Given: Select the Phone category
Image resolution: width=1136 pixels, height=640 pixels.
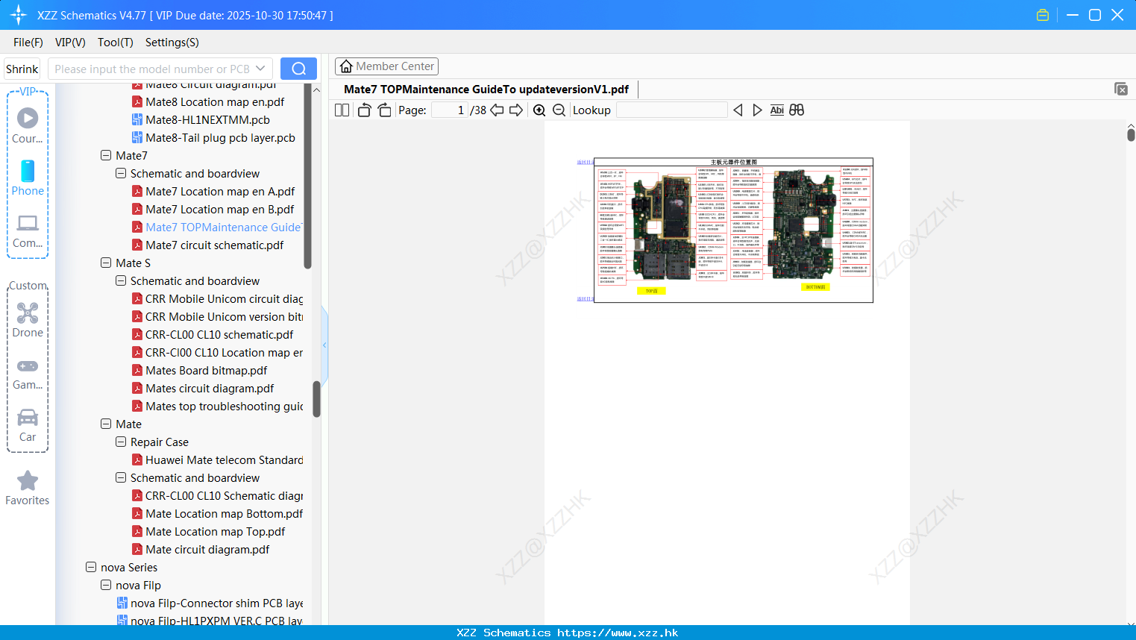Looking at the screenshot, I should point(28,178).
